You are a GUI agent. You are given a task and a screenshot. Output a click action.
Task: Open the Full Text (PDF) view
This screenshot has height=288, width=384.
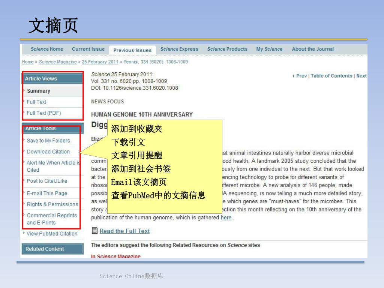[x=43, y=113]
